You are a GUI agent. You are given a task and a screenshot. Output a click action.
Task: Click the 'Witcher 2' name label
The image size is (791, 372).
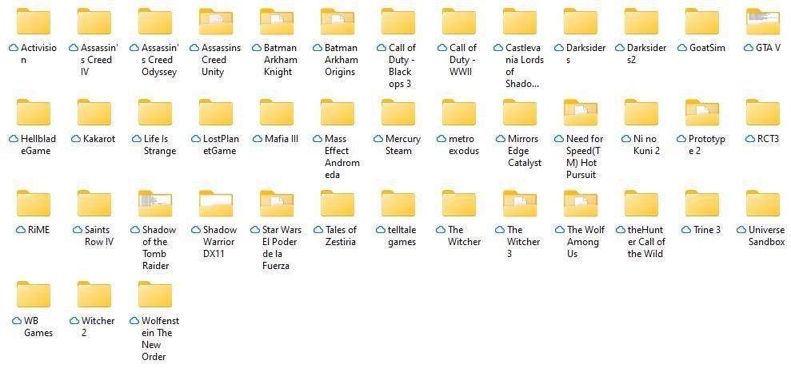[98, 326]
